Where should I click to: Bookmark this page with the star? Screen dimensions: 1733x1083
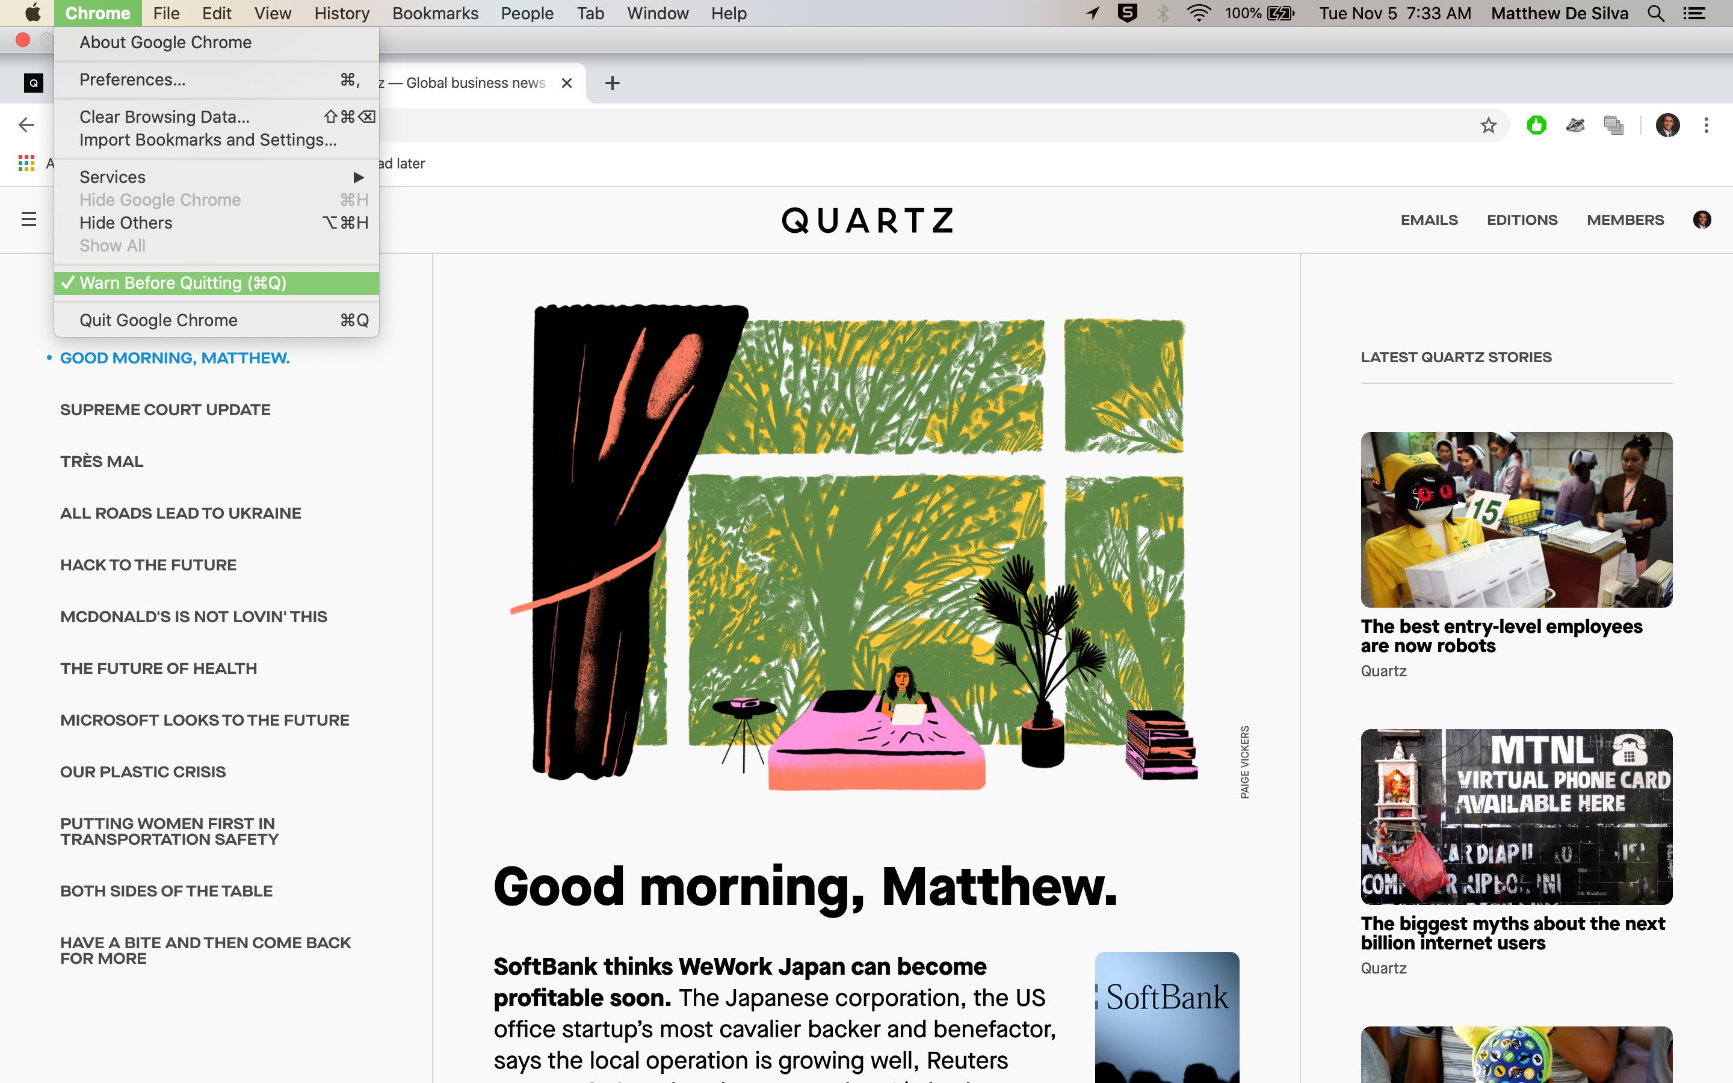[x=1489, y=125]
